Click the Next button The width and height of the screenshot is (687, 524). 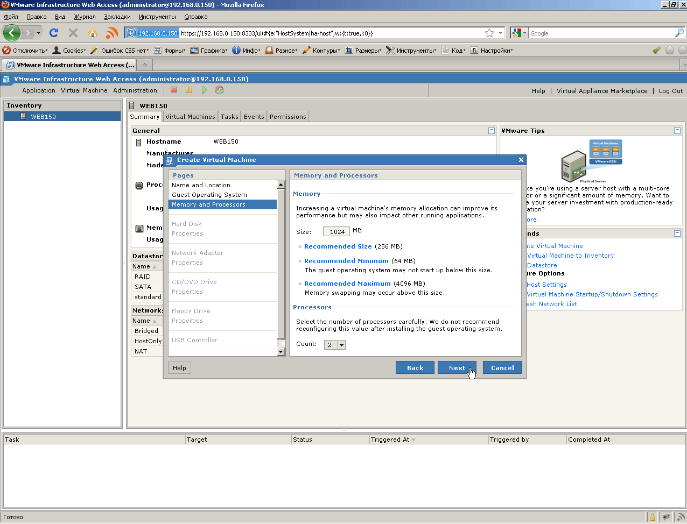[x=457, y=368]
